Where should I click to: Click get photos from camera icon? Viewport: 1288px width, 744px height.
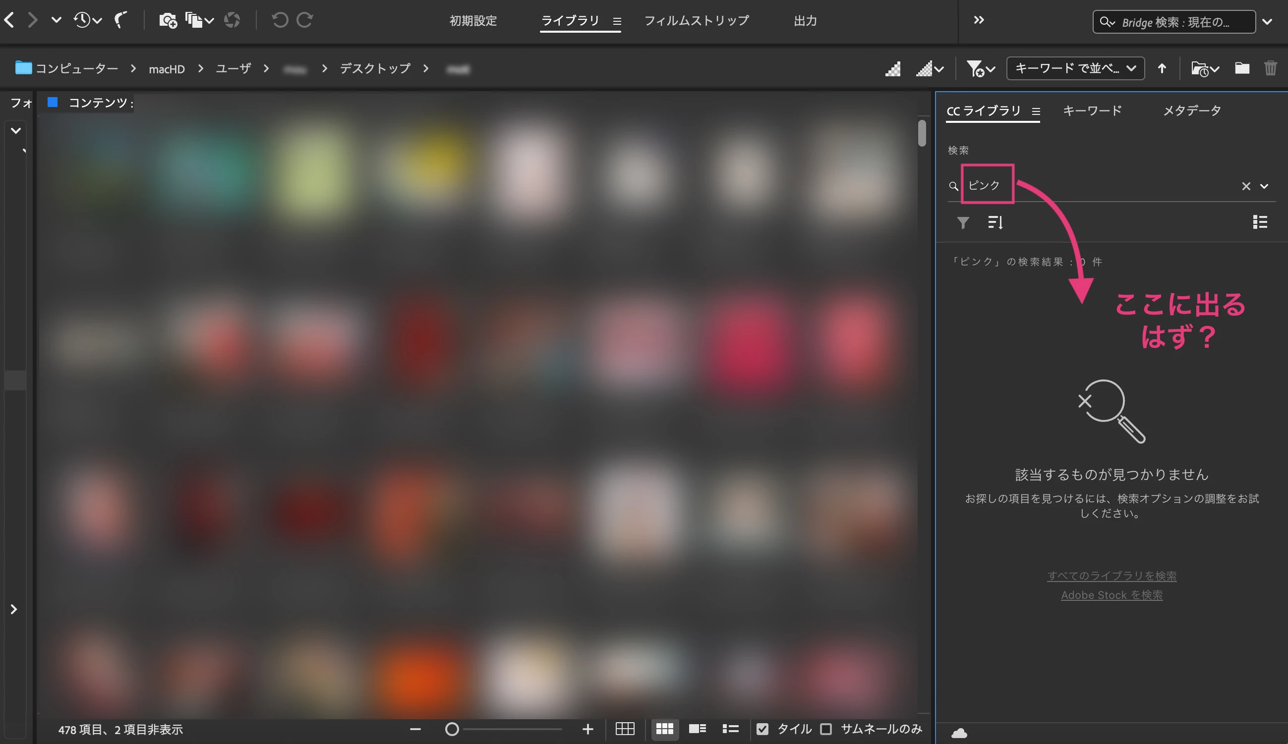168,20
